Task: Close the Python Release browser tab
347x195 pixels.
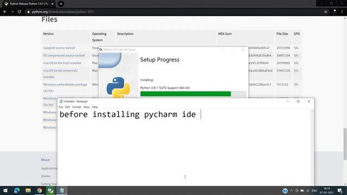Action: click(x=53, y=4)
